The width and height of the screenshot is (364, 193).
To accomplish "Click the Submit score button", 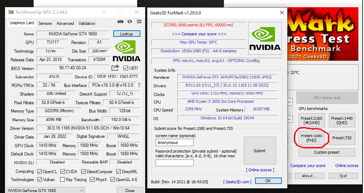I will [259, 151].
